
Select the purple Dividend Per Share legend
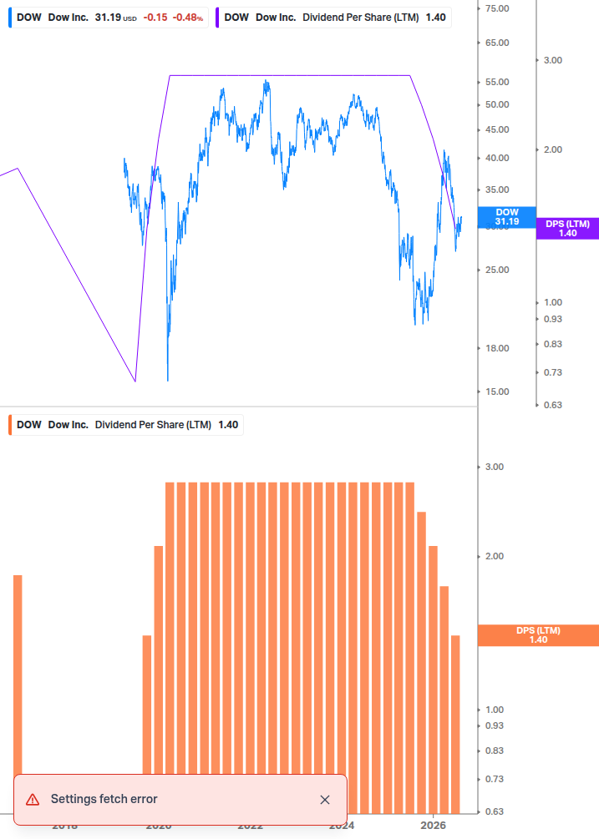(x=334, y=18)
